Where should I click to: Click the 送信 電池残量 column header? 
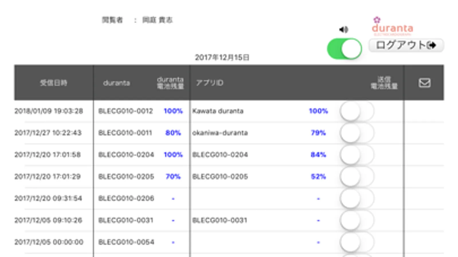pyautogui.click(x=384, y=83)
